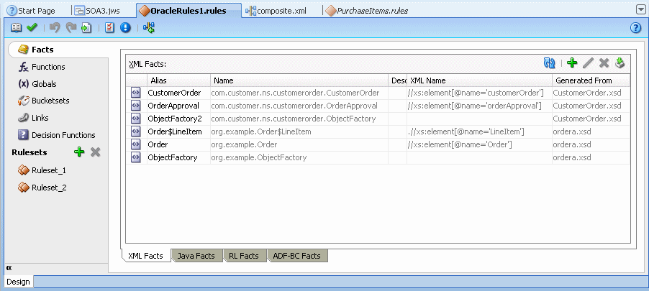This screenshot has height=291, width=649.
Task: Switch to the ADF-BC Facts tab
Action: point(296,256)
